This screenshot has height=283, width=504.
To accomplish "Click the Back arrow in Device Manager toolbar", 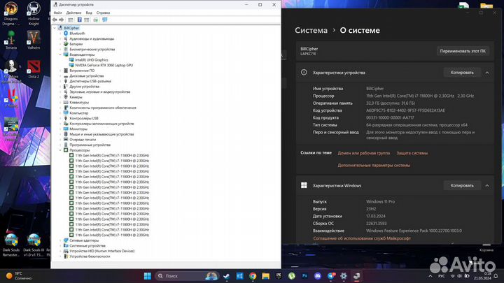I will pyautogui.click(x=55, y=20).
